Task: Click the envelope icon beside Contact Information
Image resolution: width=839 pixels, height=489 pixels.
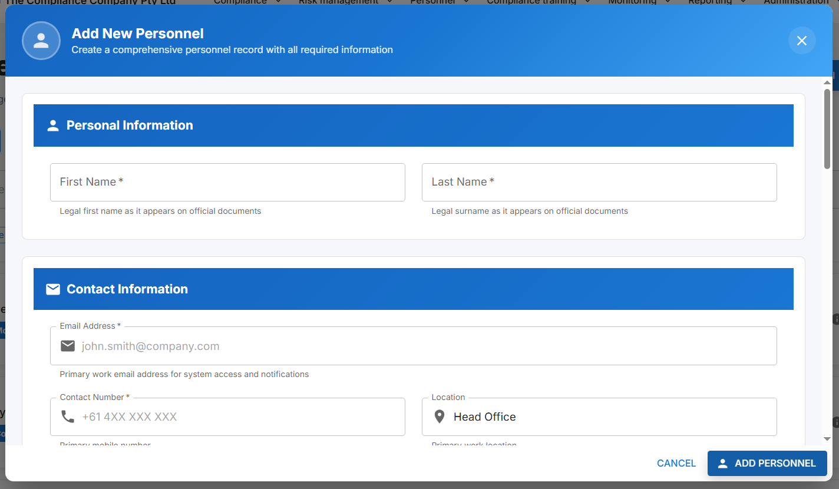Action: (x=53, y=289)
